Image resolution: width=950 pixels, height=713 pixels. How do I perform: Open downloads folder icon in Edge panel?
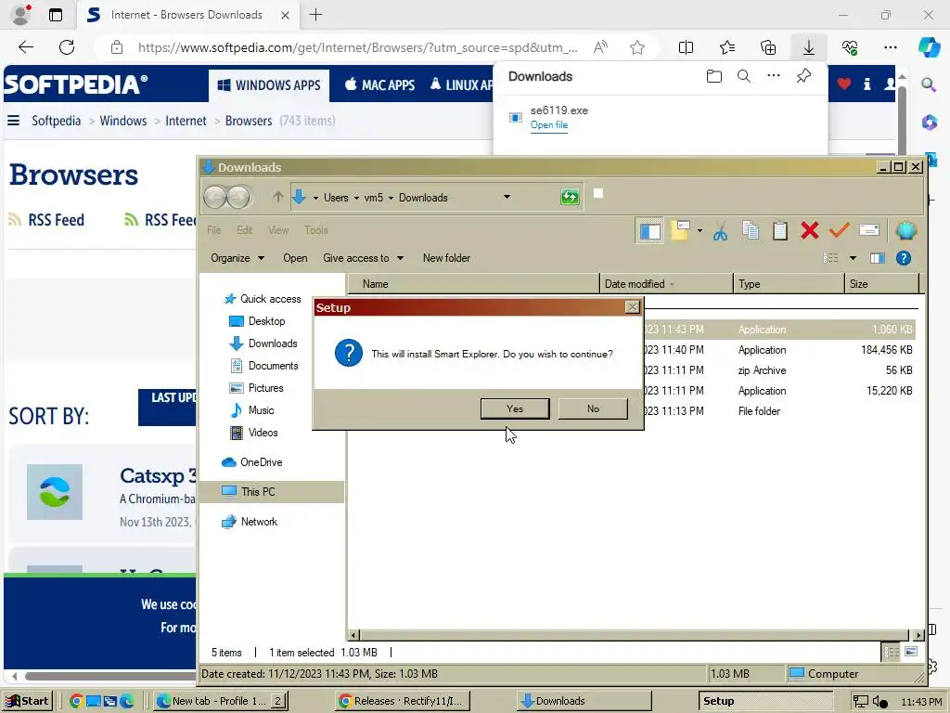point(713,76)
